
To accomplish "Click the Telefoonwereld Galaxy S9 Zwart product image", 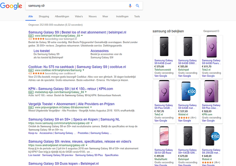I will [164, 47].
